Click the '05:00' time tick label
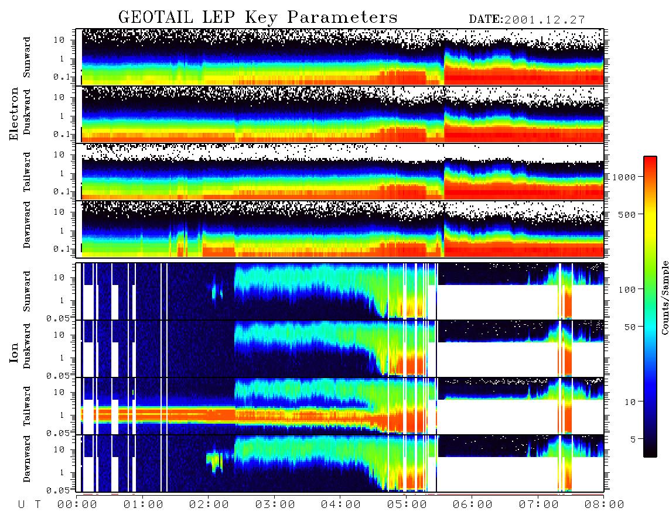 click(407, 505)
